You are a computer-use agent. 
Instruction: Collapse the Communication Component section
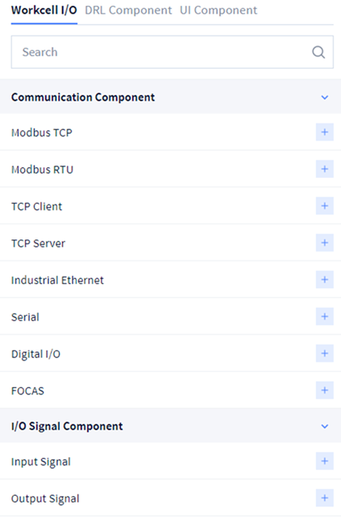(324, 97)
